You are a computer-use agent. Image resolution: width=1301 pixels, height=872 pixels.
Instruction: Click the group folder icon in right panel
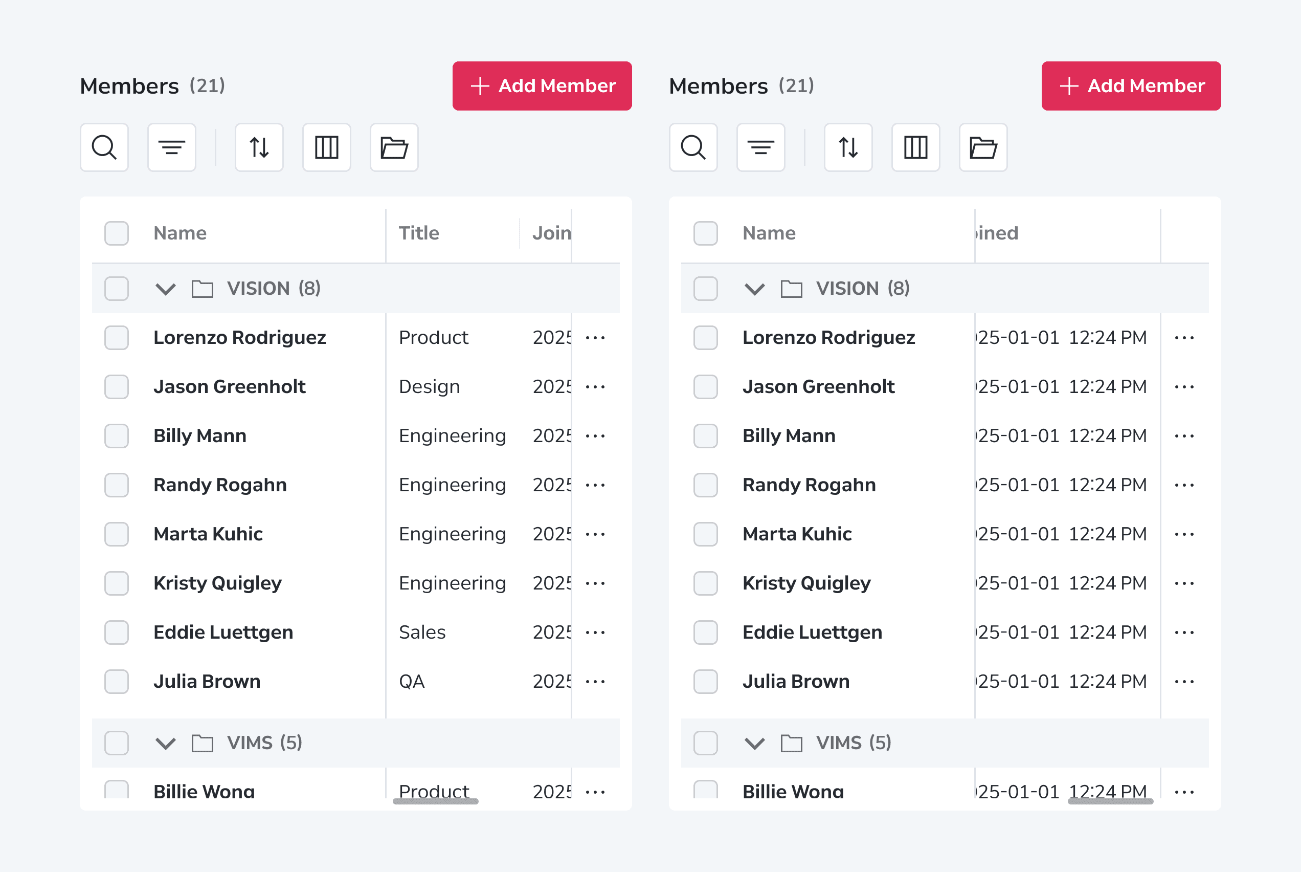tap(983, 147)
